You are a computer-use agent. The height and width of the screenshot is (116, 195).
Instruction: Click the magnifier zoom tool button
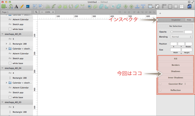click(x=36, y=12)
